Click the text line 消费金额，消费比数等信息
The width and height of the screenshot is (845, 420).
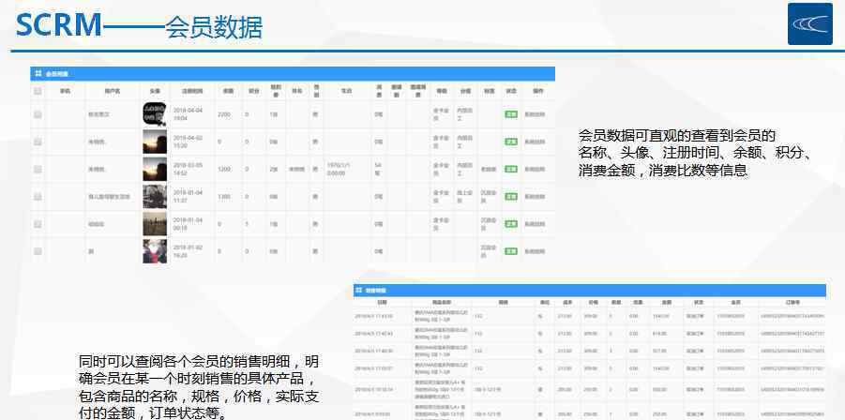click(x=662, y=171)
